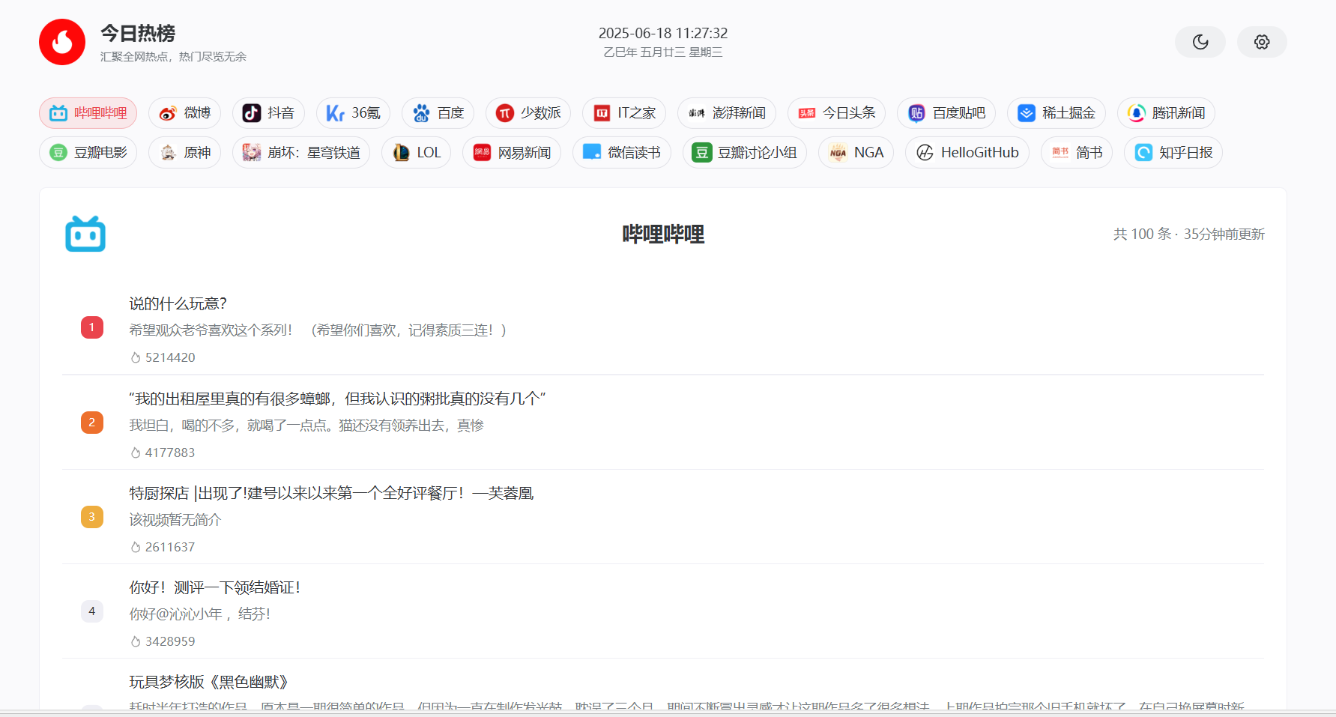Select the 36氪 tab
1336x717 pixels.
[353, 113]
